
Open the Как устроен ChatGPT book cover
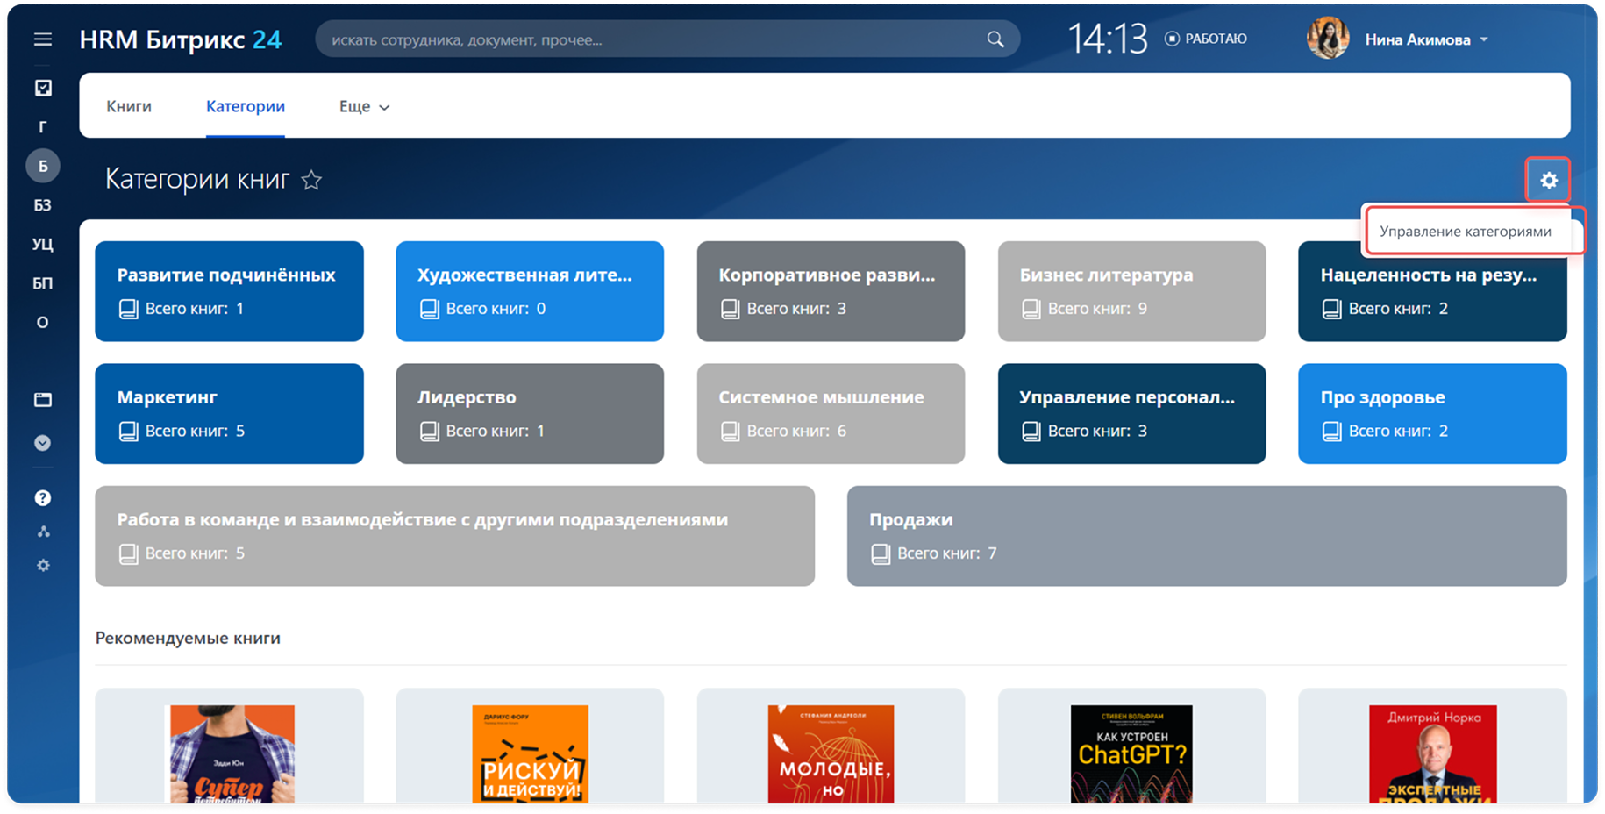click(x=1131, y=753)
